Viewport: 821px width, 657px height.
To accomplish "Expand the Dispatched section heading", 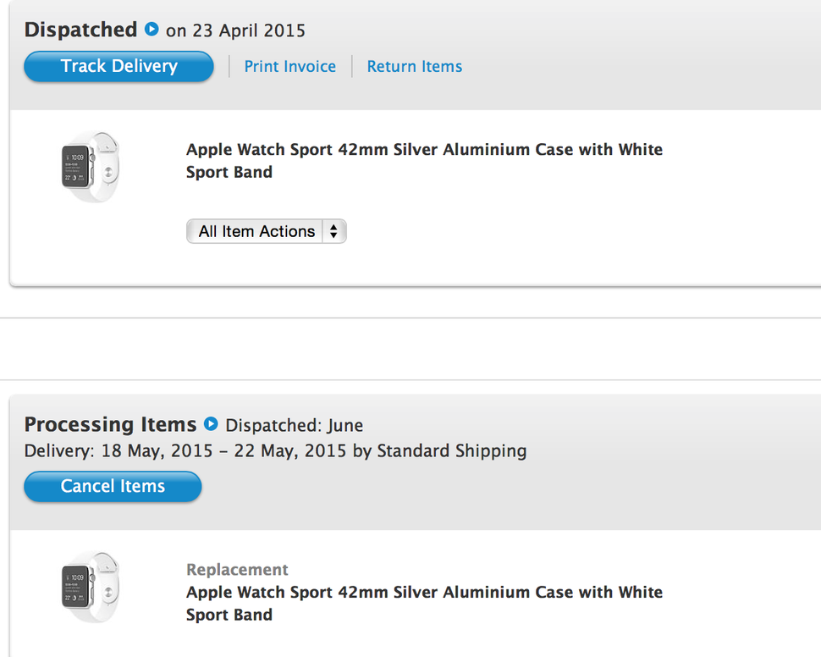I will coord(80,30).
